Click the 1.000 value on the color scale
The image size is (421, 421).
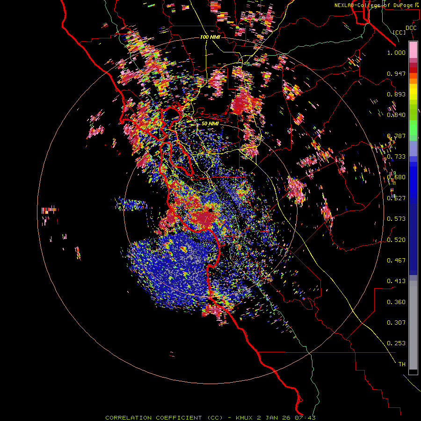coord(396,52)
